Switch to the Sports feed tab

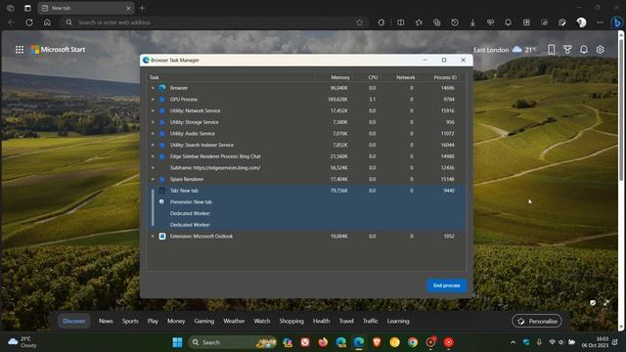coord(130,321)
